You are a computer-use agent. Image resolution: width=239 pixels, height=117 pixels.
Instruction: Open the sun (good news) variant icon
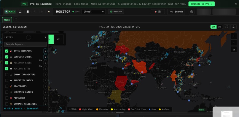click(49, 12)
